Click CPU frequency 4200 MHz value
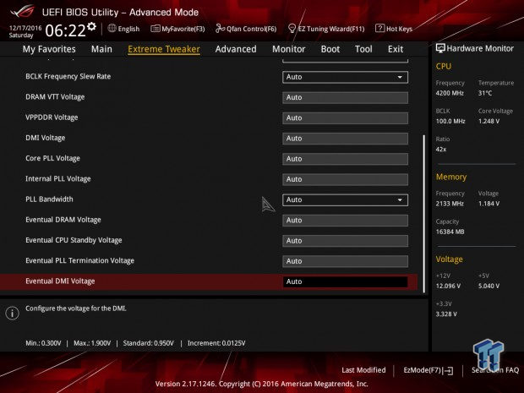Image resolution: width=524 pixels, height=393 pixels. 450,93
